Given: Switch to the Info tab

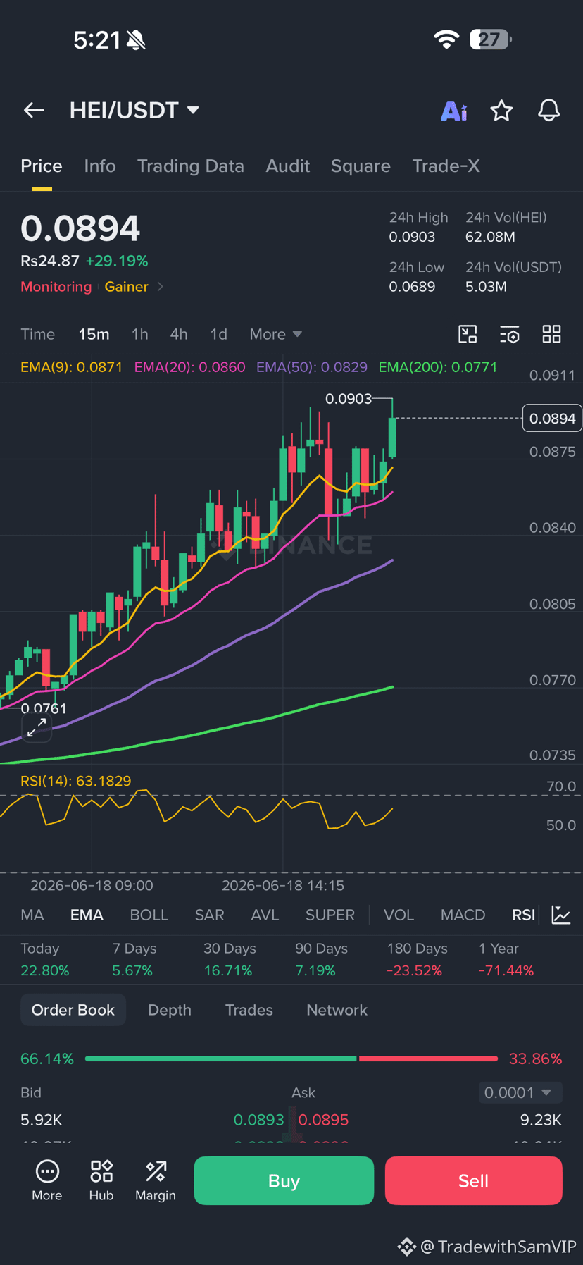Looking at the screenshot, I should click(x=100, y=166).
